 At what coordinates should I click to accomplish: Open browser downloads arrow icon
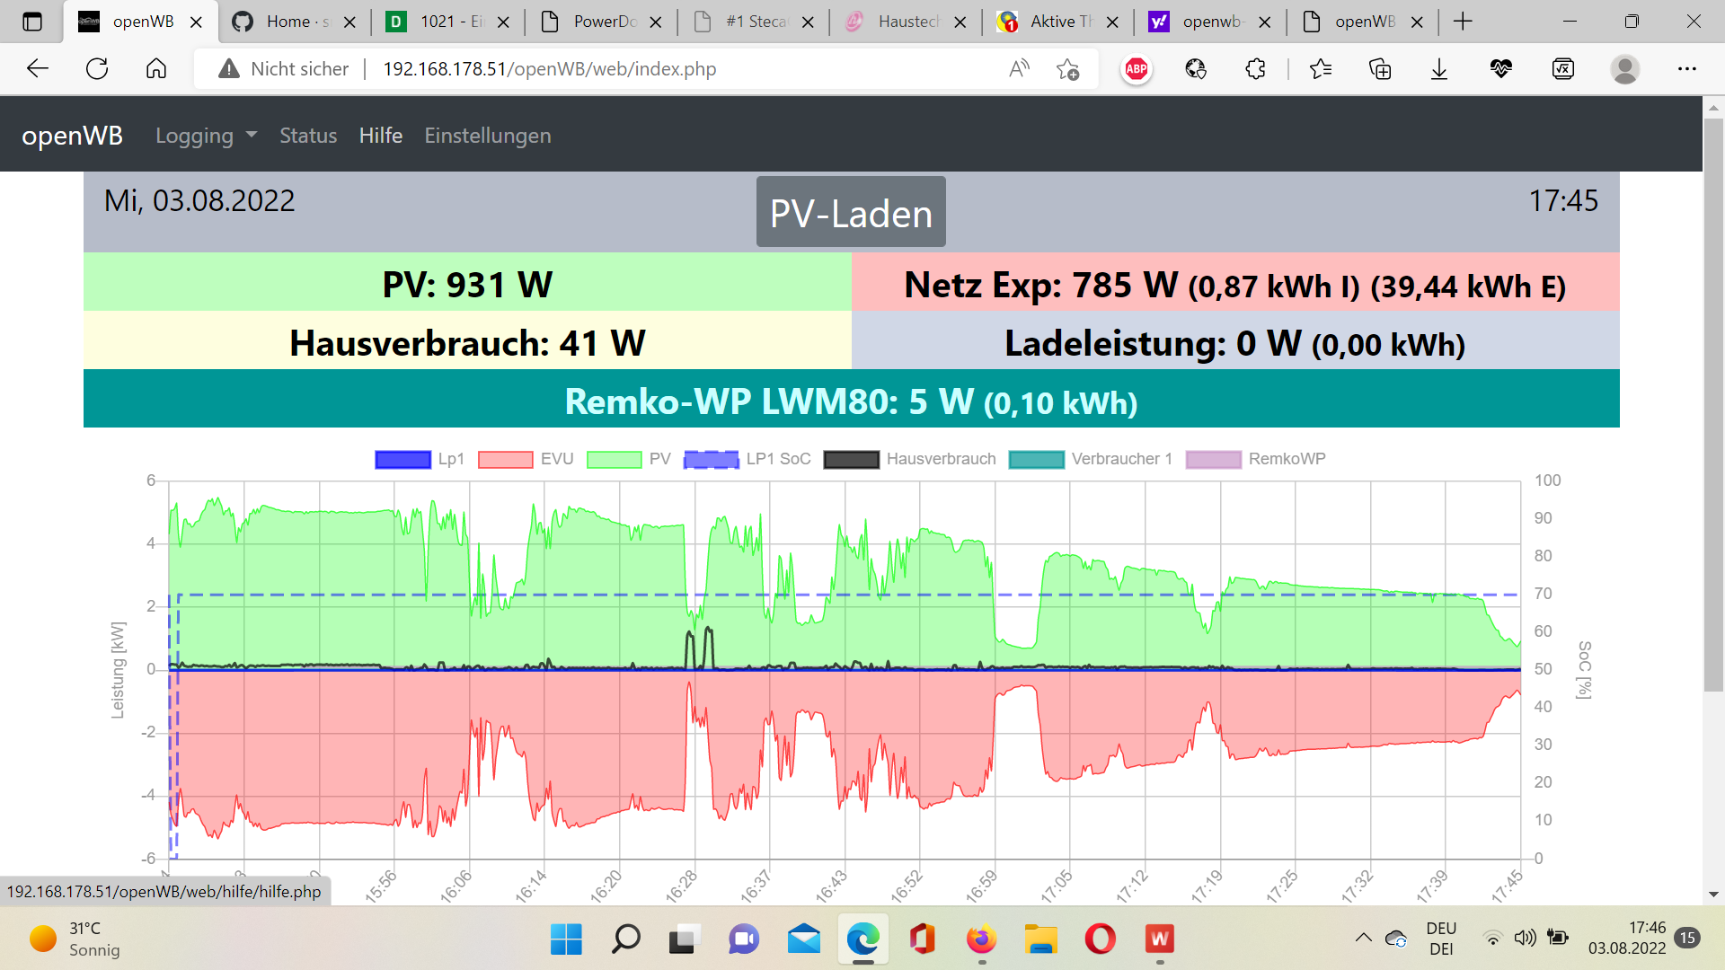1439,69
